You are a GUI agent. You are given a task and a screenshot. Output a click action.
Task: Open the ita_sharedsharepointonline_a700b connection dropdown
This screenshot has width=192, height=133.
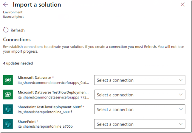coord(140,124)
